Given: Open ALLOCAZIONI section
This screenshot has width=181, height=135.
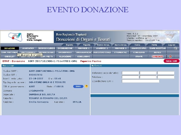Looking at the screenshot, I should coord(65,56).
